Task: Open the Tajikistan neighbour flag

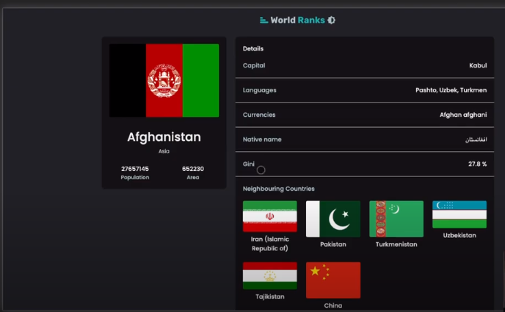Action: point(270,275)
